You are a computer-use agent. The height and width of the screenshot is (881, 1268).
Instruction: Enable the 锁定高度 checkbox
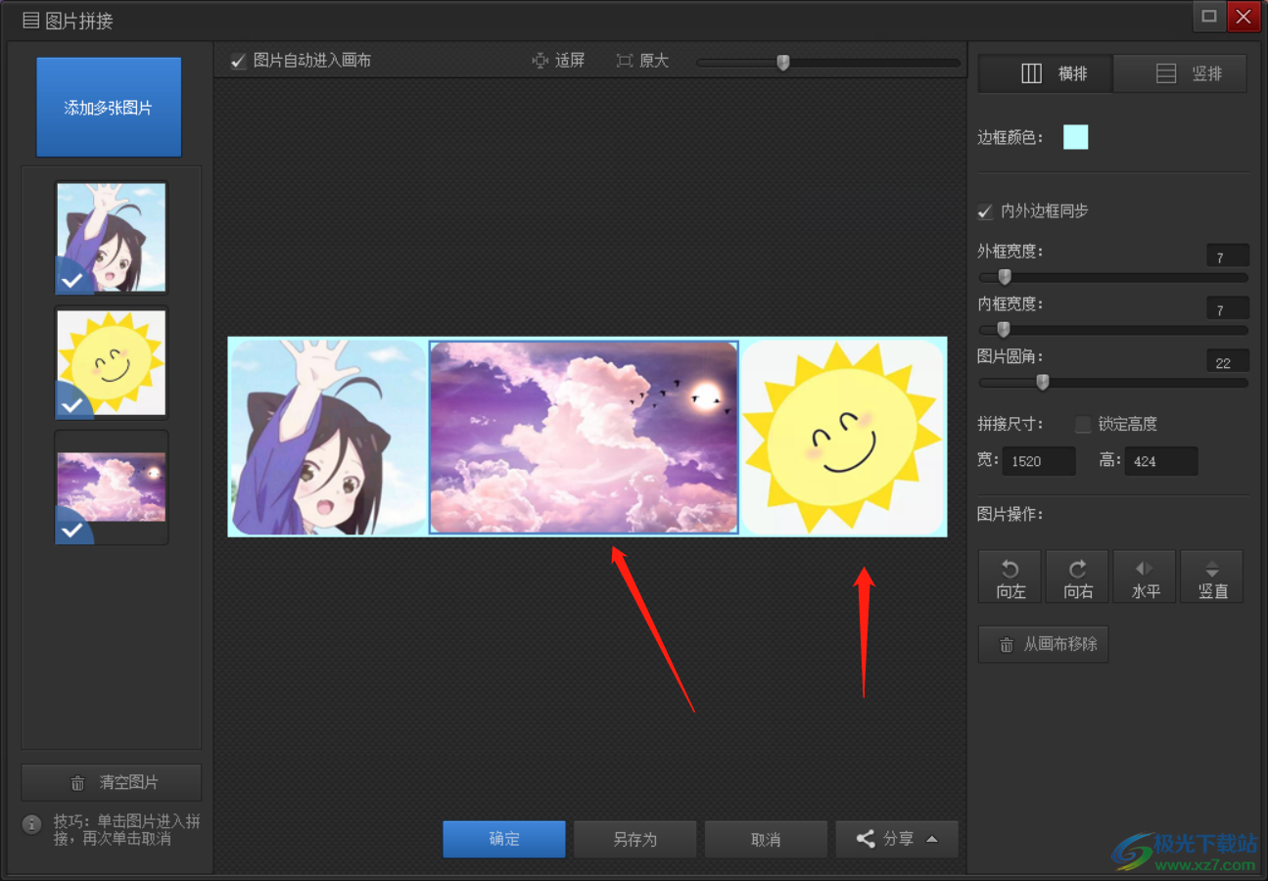1083,425
